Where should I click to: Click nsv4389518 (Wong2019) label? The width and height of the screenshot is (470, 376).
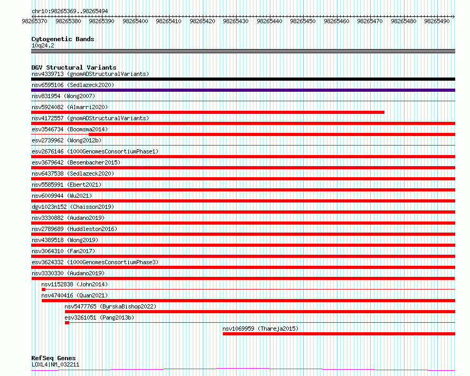[x=65, y=240]
